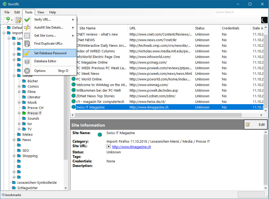
Task: Click the Lesezeichen-Symbolleiste folder icon
Action: pyautogui.click(x=14, y=182)
